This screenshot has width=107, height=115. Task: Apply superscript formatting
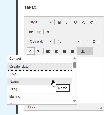point(91,22)
